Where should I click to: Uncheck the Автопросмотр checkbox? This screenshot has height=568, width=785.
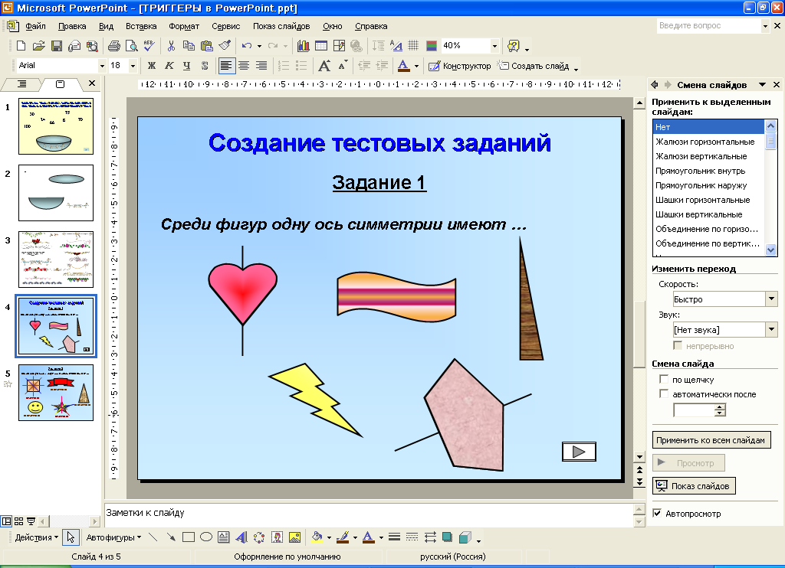click(x=657, y=514)
